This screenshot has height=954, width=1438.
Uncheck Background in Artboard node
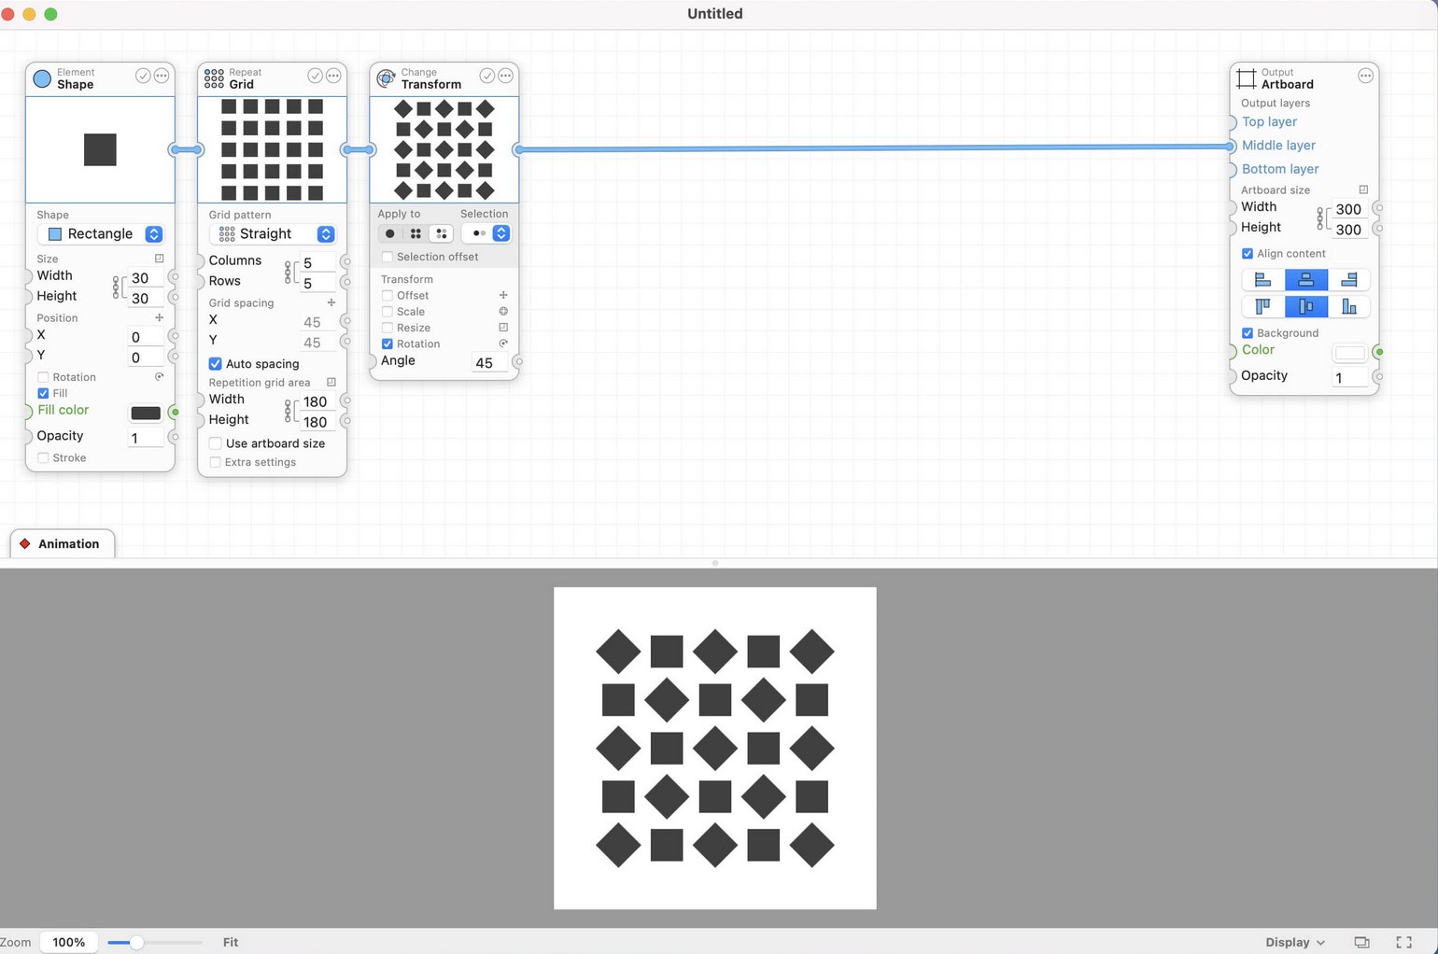tap(1247, 332)
